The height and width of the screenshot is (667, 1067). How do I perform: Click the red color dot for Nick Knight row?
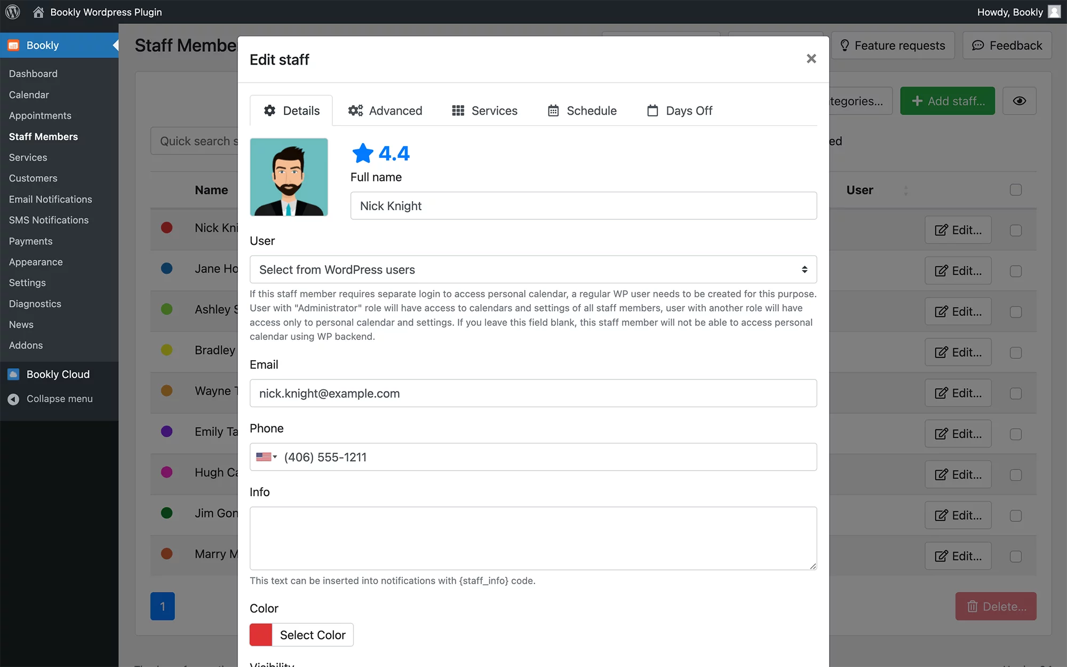pyautogui.click(x=167, y=228)
